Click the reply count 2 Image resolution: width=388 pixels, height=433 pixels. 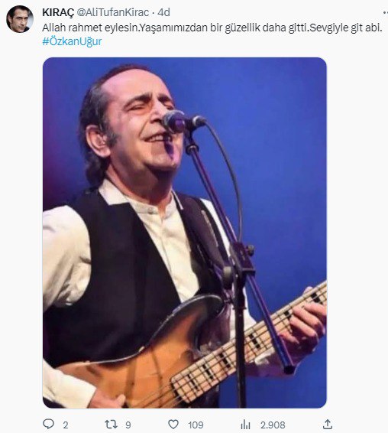pyautogui.click(x=66, y=425)
